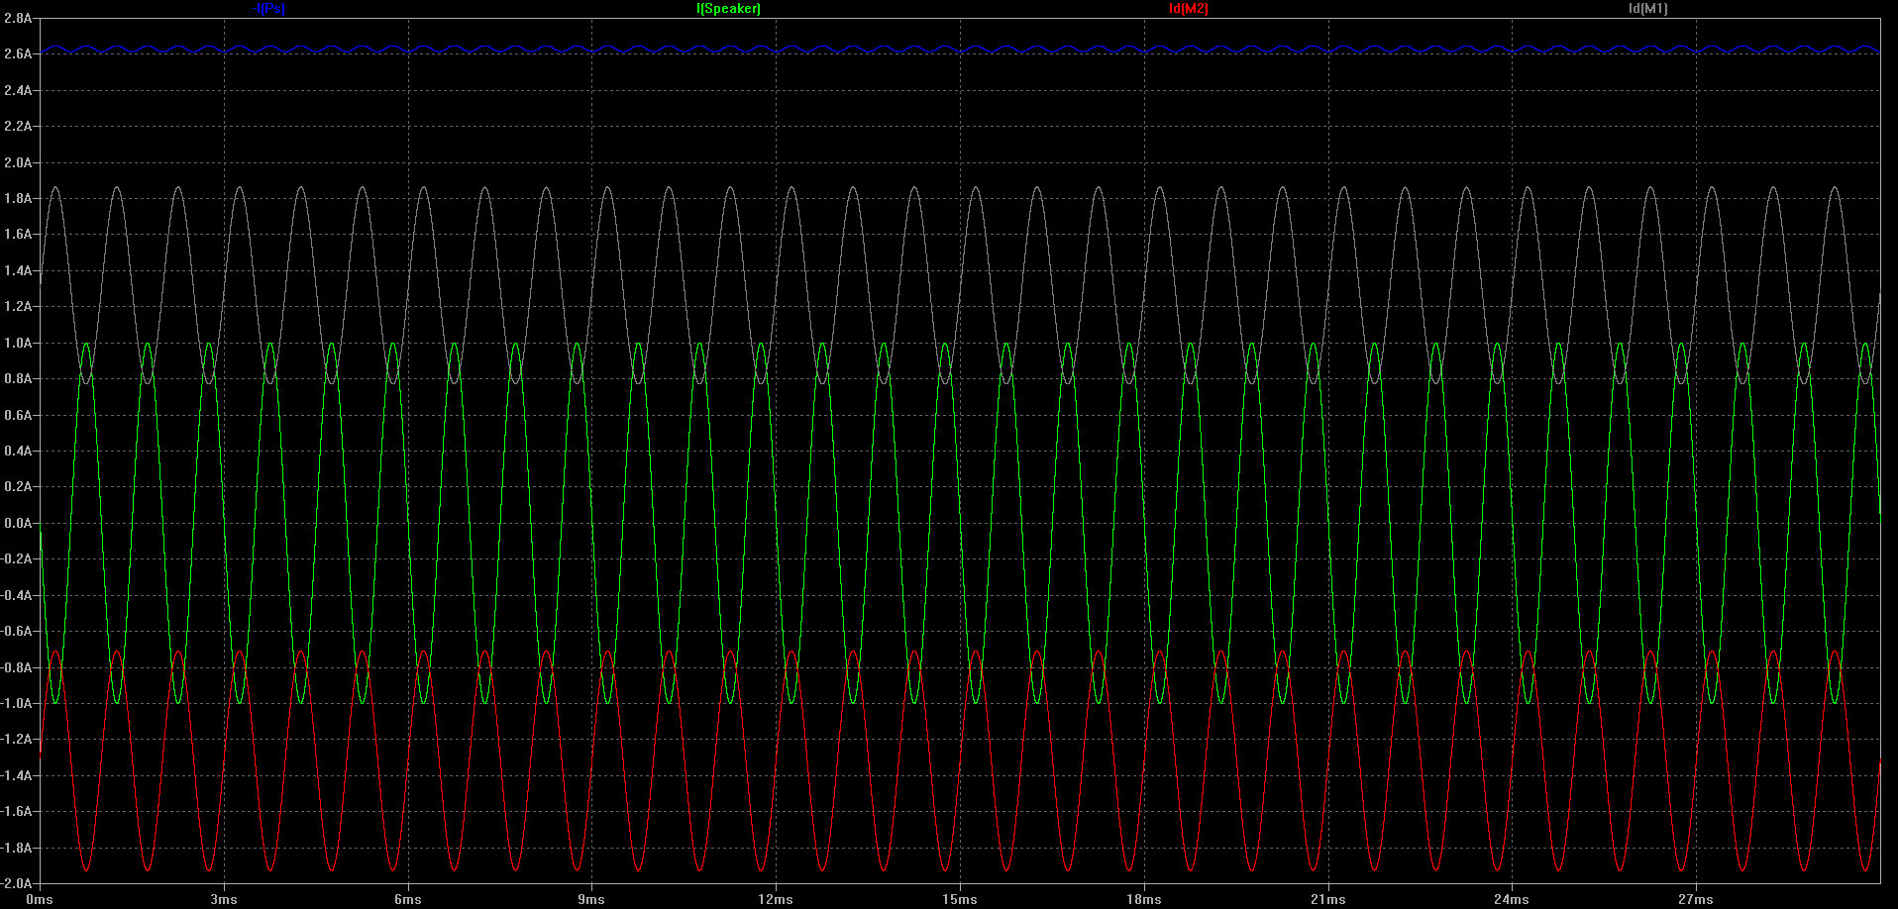Click the 18ms time axis label
The image size is (1898, 909).
pyautogui.click(x=1144, y=899)
